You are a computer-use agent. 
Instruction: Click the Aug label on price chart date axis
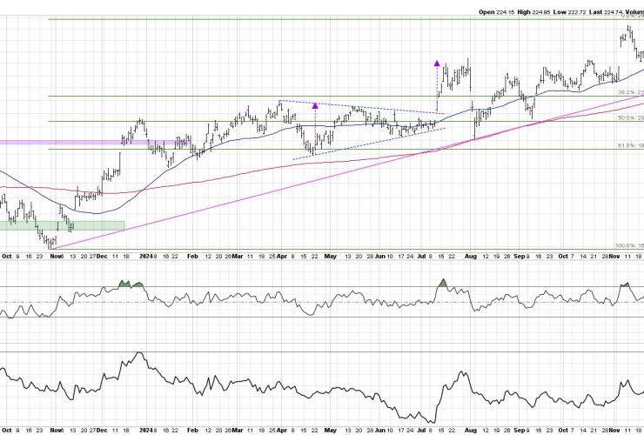(471, 257)
